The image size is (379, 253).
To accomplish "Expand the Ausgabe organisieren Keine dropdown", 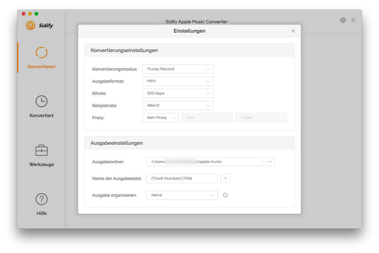I will [x=182, y=195].
